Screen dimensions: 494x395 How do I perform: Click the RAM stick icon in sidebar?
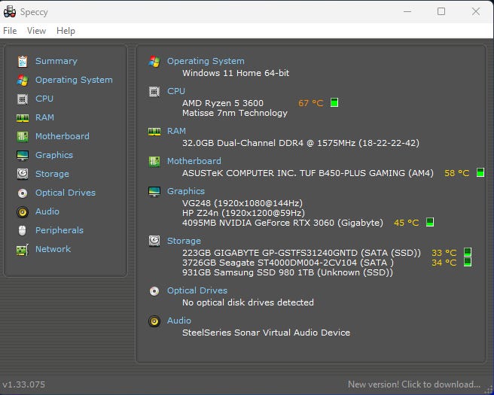[x=23, y=118]
